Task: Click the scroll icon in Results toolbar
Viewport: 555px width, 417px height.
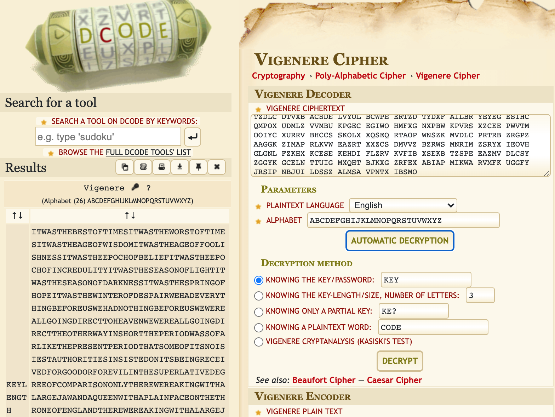Action: 143,167
